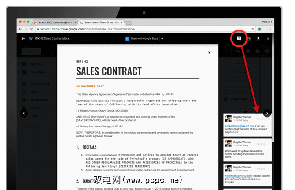Click the Person 1 profile button
Image resolution: width=295 pixels, height=190 pixels.
(x=267, y=22)
